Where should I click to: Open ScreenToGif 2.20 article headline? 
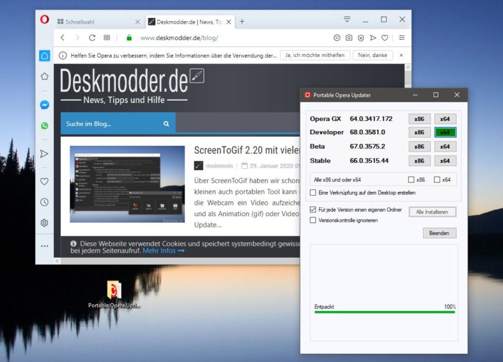[247, 150]
